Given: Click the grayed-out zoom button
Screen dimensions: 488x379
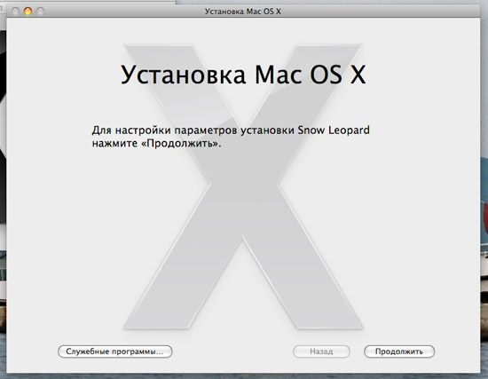Looking at the screenshot, I should [41, 12].
